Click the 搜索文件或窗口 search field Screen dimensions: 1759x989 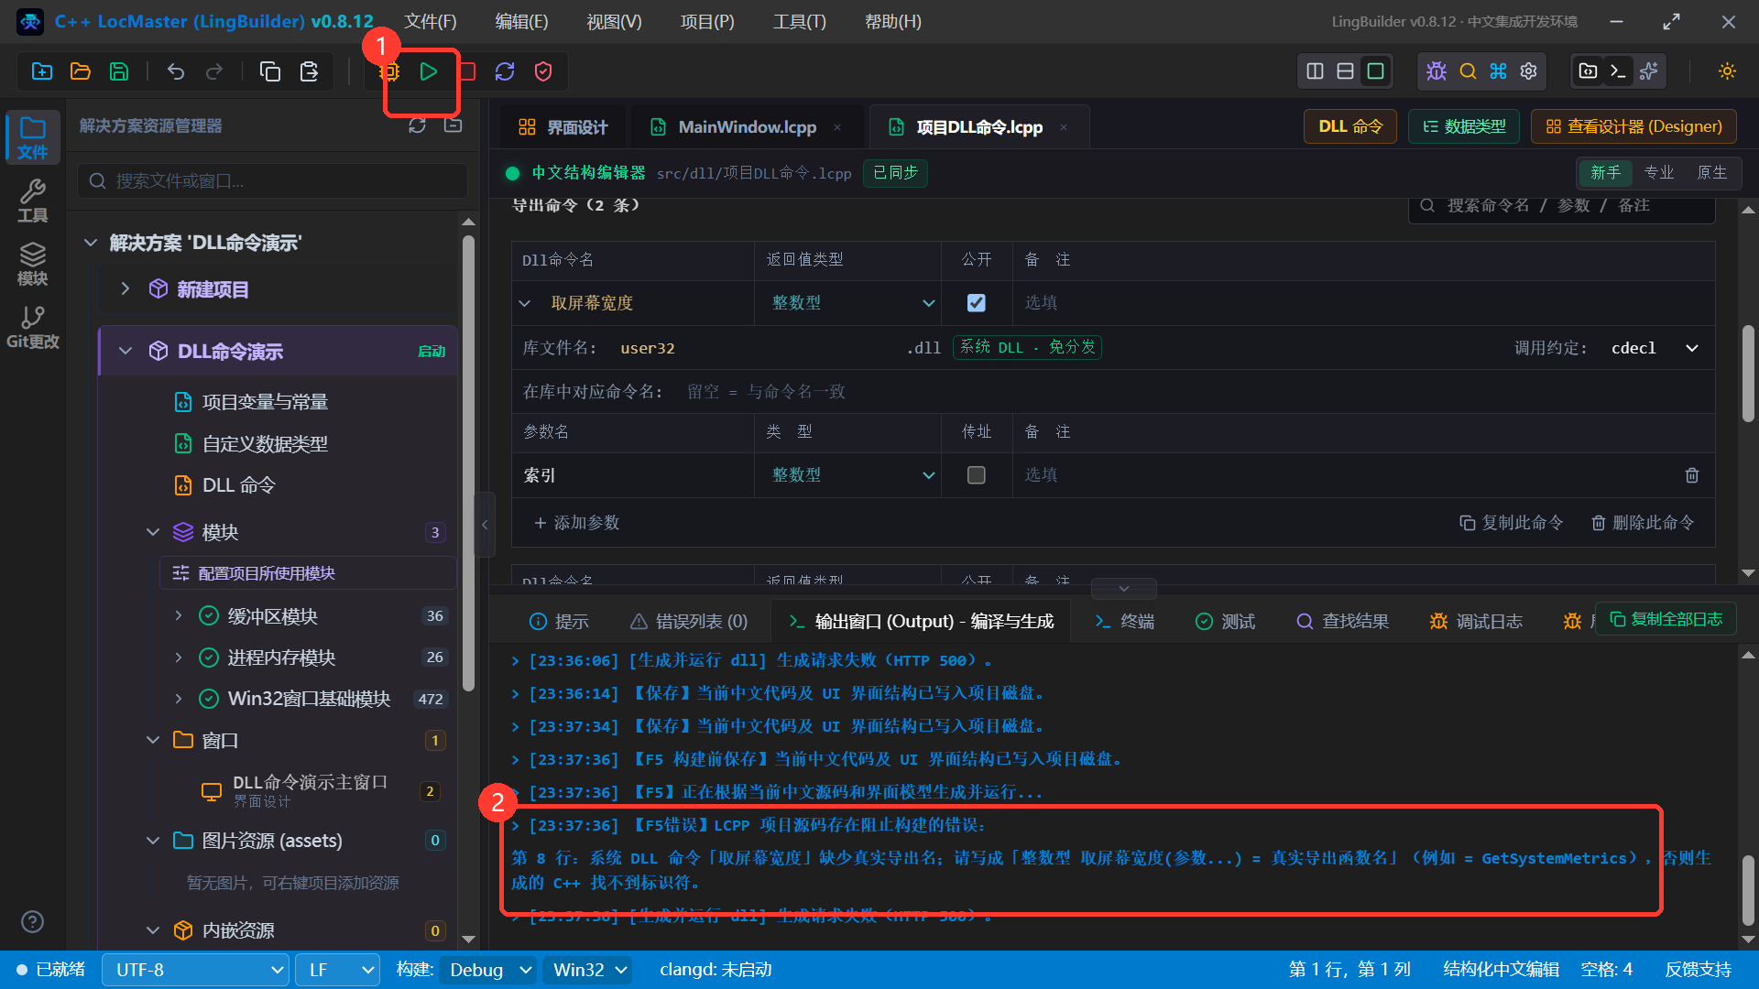tap(272, 181)
